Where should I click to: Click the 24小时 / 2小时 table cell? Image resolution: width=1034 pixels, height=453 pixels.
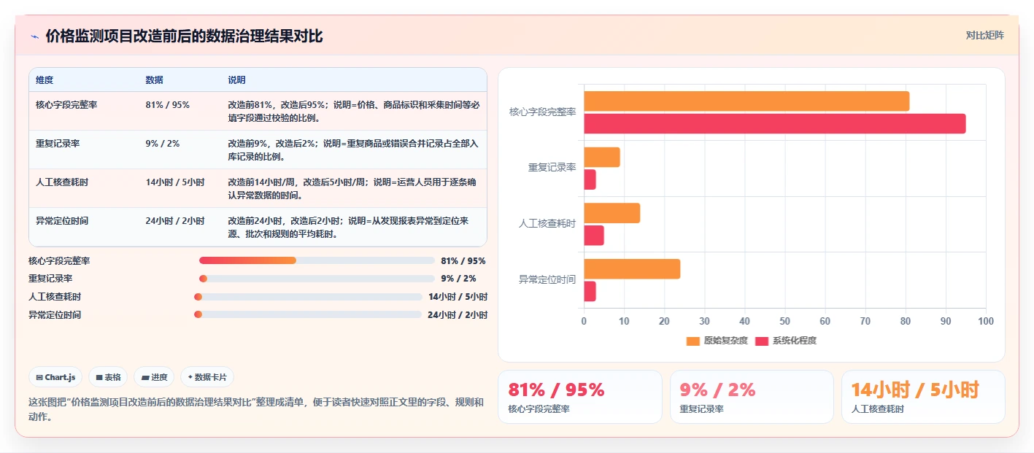point(175,221)
